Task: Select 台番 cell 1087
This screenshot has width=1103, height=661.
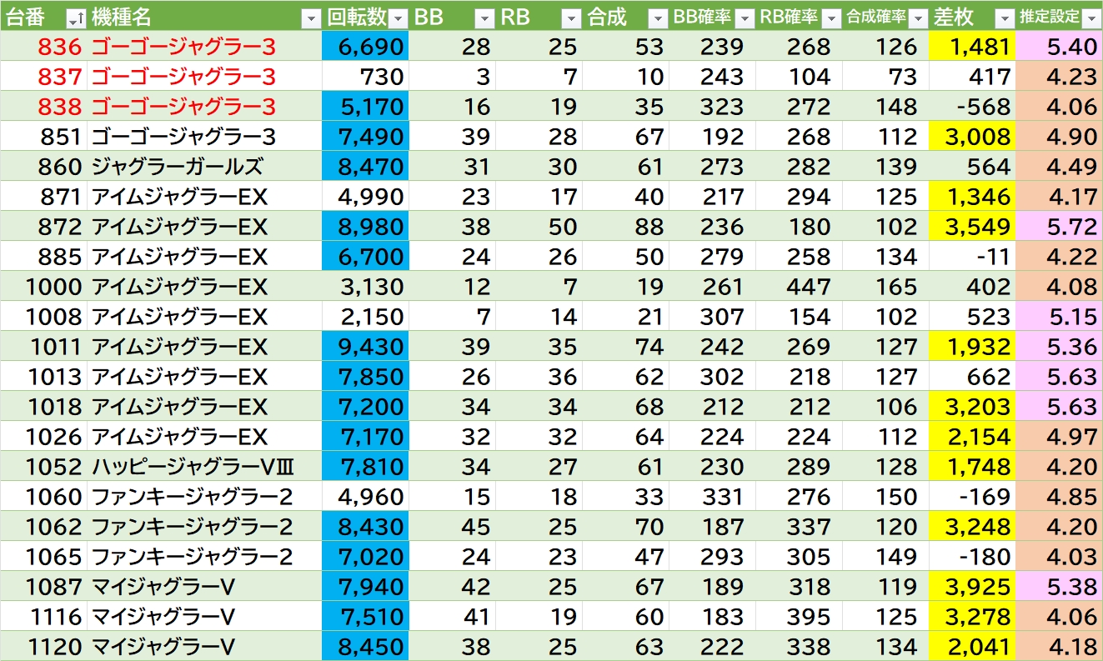Action: 43,587
